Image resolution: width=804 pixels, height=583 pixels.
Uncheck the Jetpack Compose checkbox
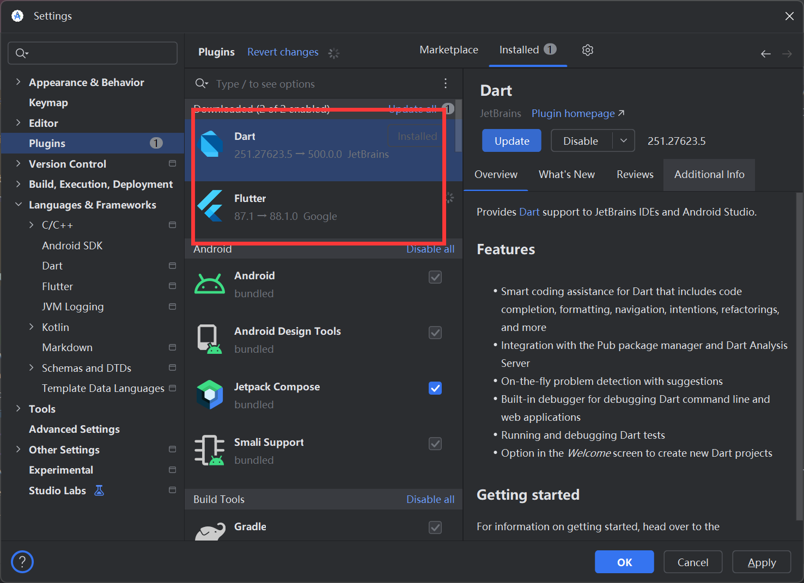point(435,388)
